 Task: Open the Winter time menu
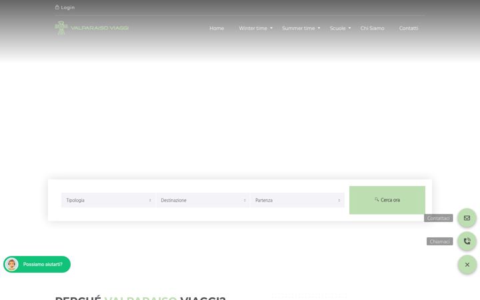(253, 28)
